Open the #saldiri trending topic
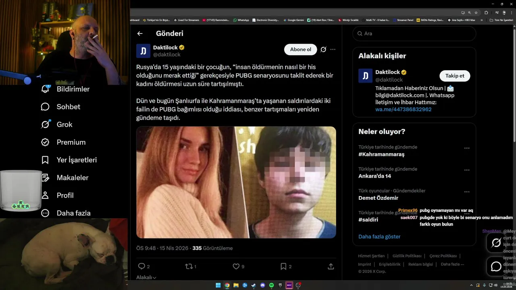 tap(368, 220)
